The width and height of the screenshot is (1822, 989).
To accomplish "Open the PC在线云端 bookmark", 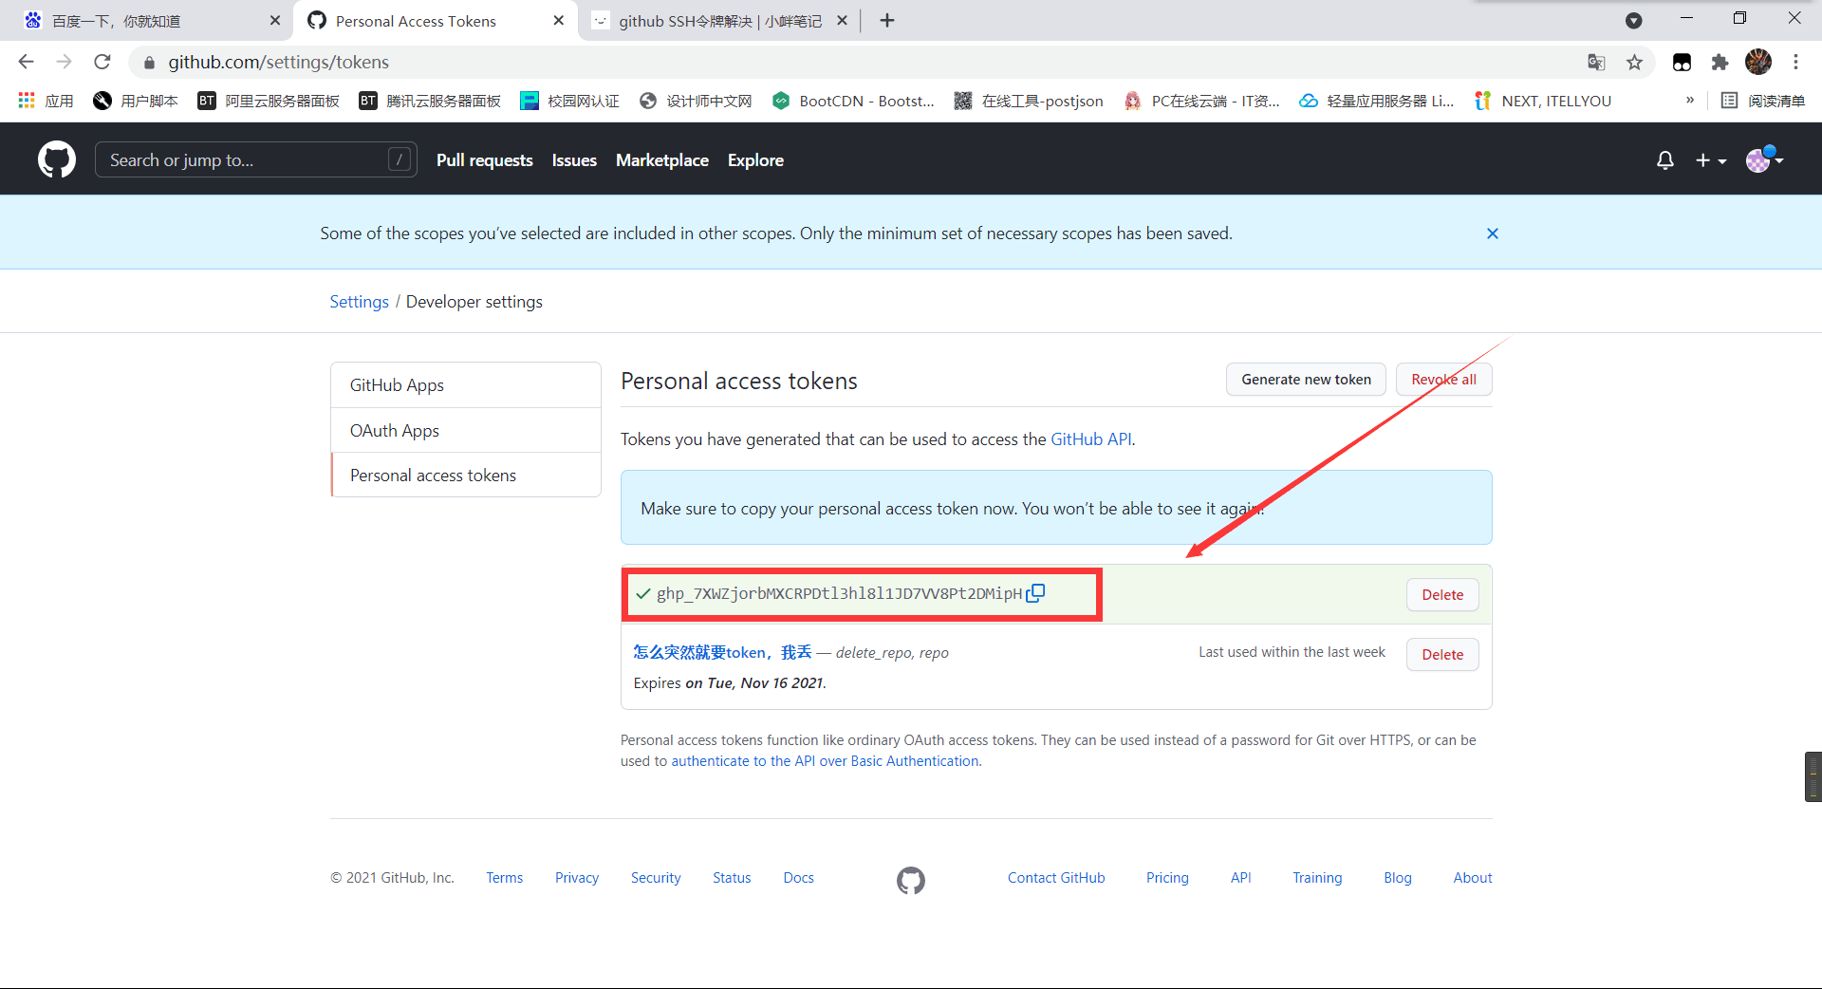I will coord(1201,101).
